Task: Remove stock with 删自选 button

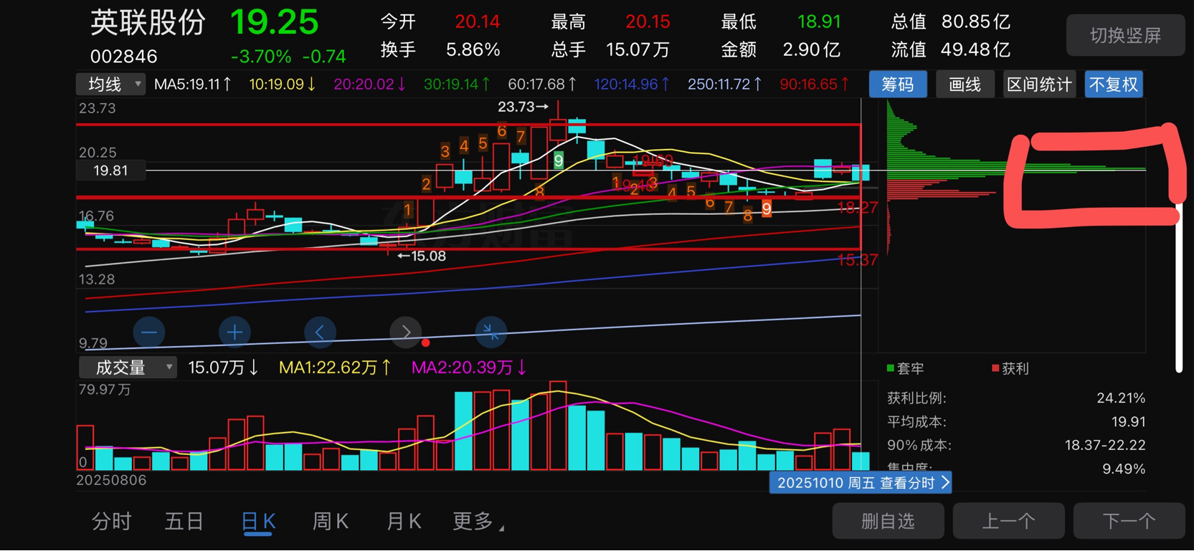Action: click(x=888, y=521)
